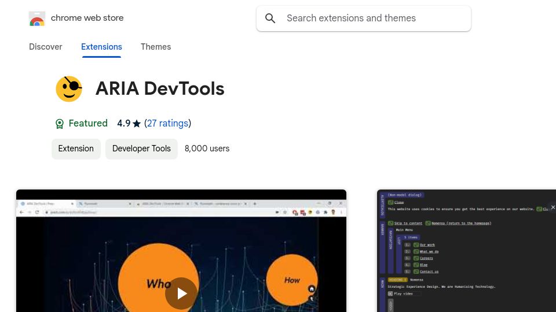Play the ARIA DevTools preview video

point(181,294)
